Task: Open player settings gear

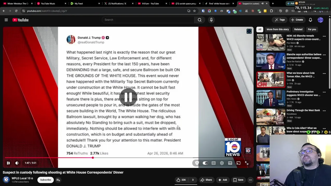Action: (x=222, y=163)
